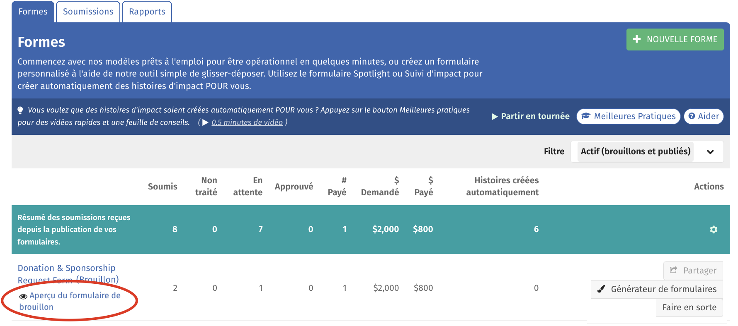Click the brush icon for Générateur de formulaires
This screenshot has width=738, height=326.
[x=601, y=289]
